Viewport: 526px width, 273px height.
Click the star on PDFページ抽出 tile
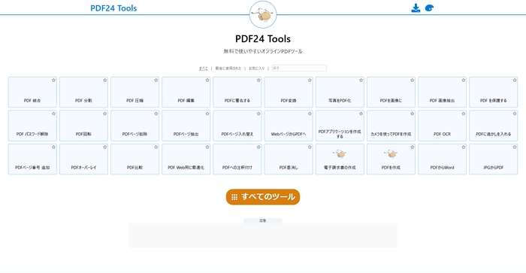(x=207, y=114)
